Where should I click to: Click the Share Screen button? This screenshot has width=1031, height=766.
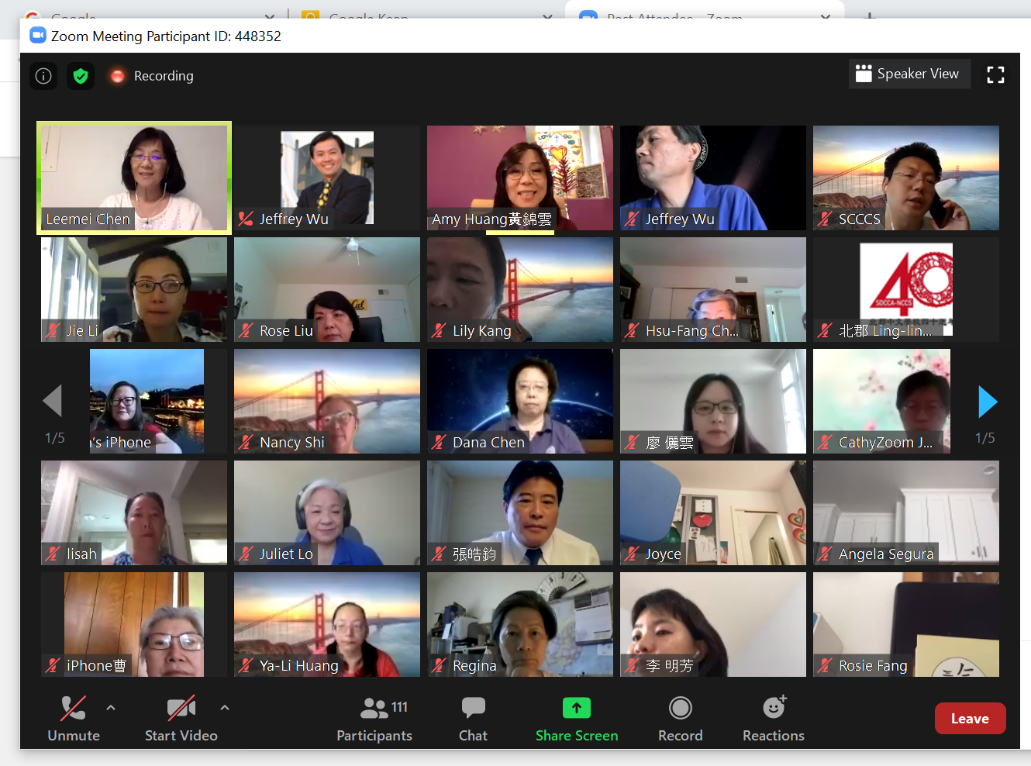(x=576, y=719)
